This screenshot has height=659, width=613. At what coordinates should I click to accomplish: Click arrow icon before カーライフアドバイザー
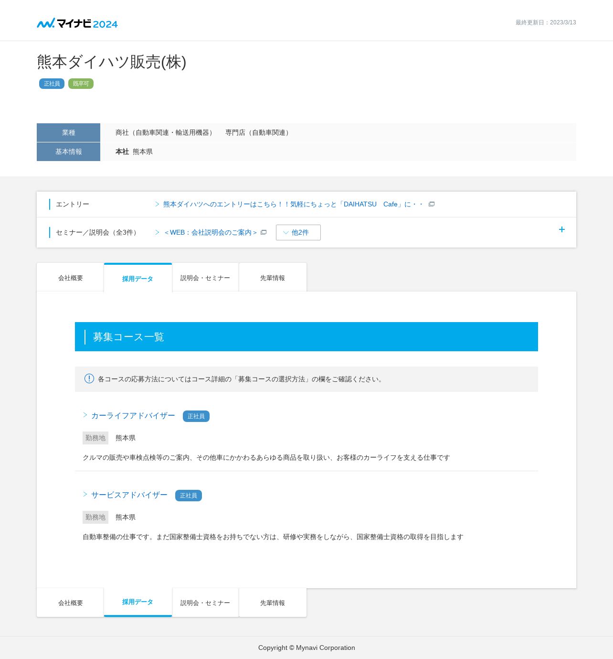point(85,415)
